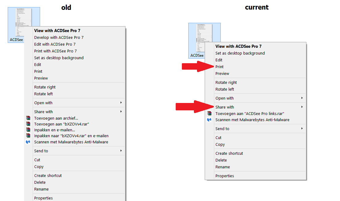Open 'Properties' in current context menu
This screenshot has height=201, width=340.
(x=225, y=176)
